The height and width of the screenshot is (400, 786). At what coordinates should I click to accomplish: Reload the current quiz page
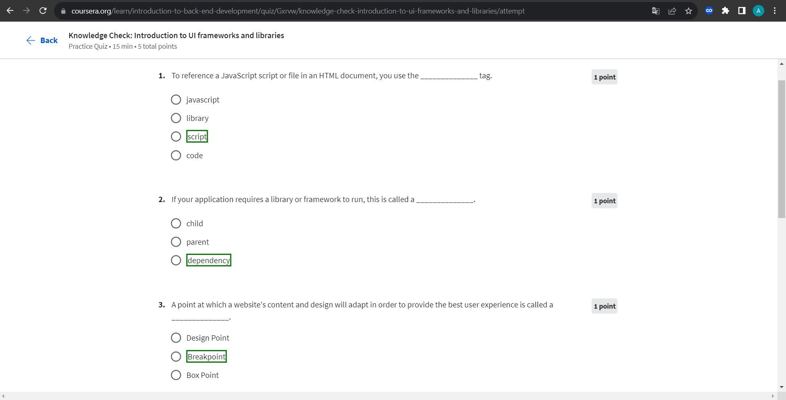click(43, 11)
